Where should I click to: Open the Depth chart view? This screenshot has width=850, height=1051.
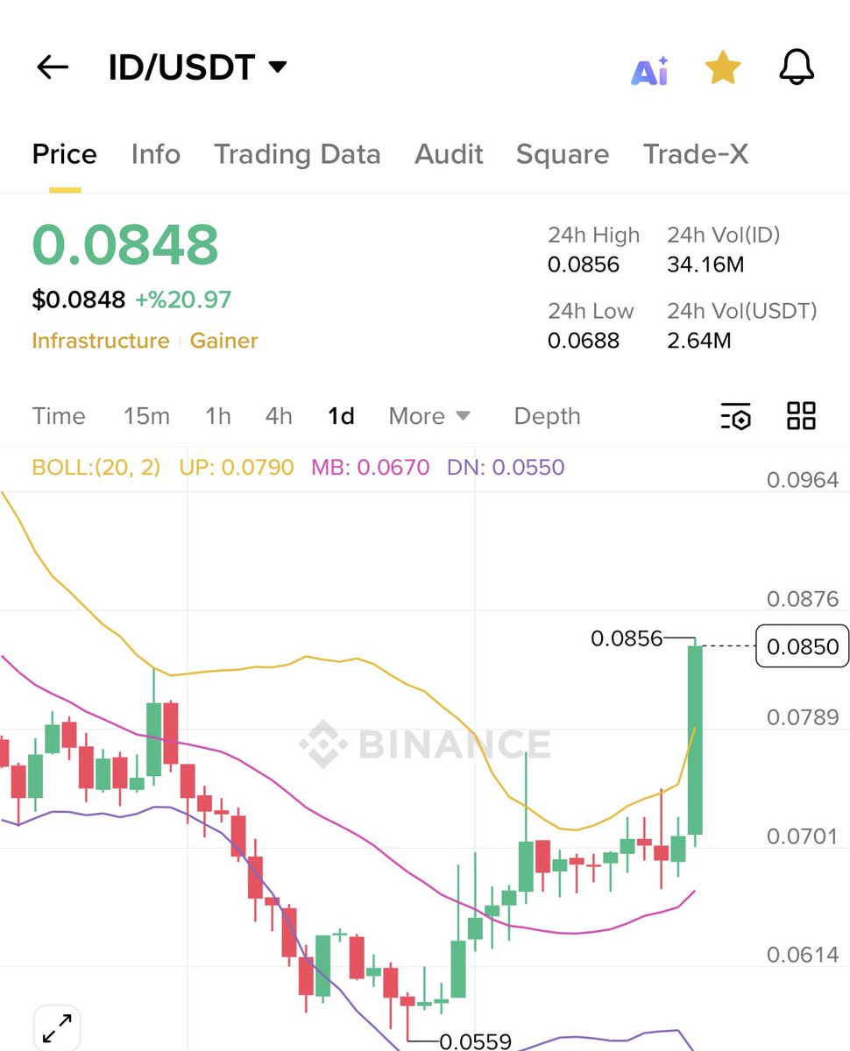[x=548, y=416]
